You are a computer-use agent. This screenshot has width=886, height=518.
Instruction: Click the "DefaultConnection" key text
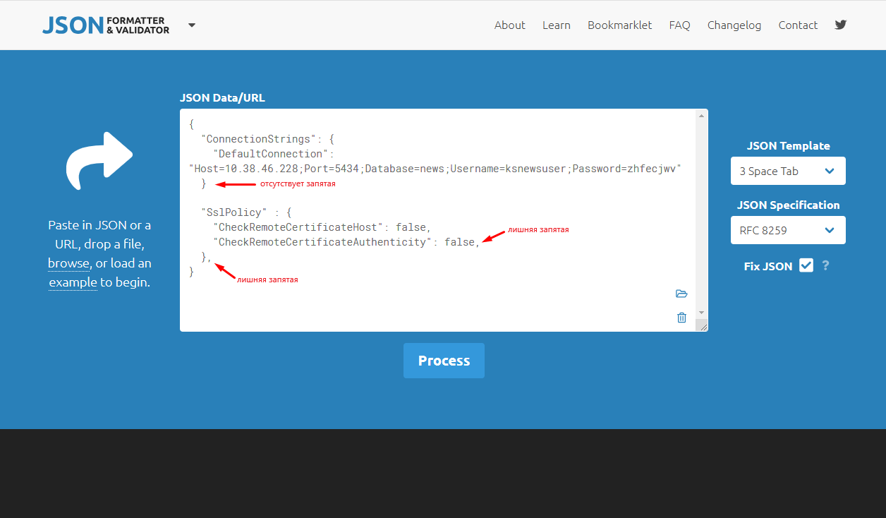tap(271, 154)
